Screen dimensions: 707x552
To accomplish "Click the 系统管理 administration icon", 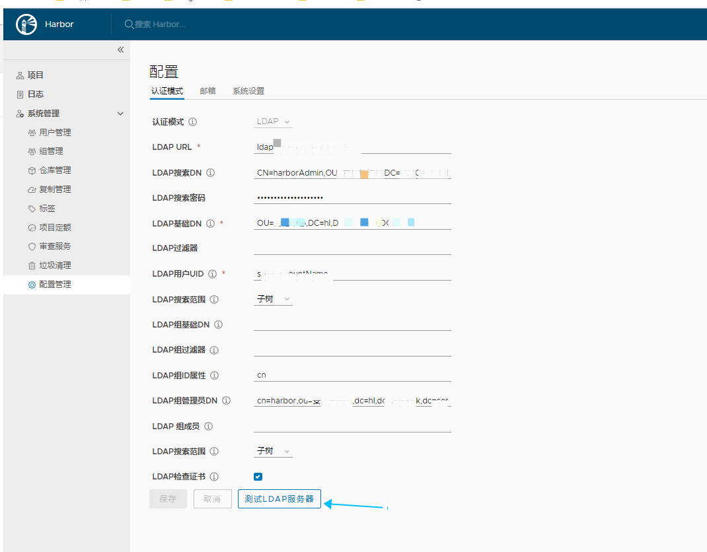I will point(20,114).
